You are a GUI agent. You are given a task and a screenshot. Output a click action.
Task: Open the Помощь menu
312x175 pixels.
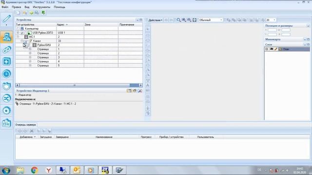[59, 7]
